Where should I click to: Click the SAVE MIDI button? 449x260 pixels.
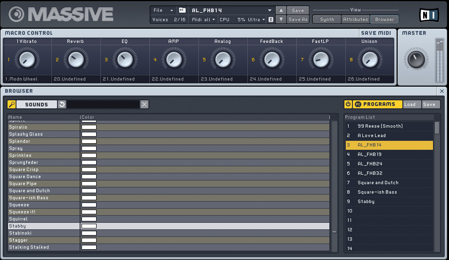(376, 33)
